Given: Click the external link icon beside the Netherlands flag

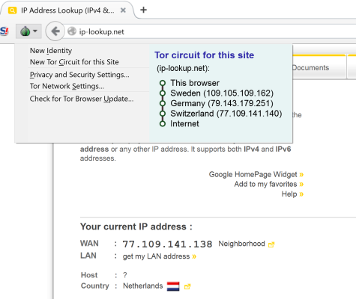Looking at the screenshot, I should [x=187, y=287].
